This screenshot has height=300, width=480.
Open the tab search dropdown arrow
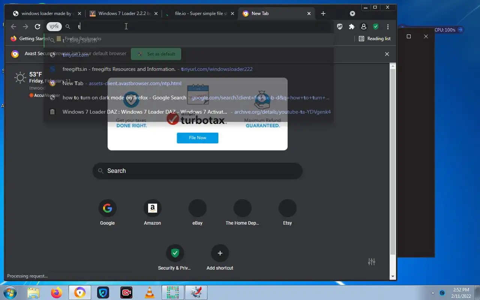coord(352,13)
